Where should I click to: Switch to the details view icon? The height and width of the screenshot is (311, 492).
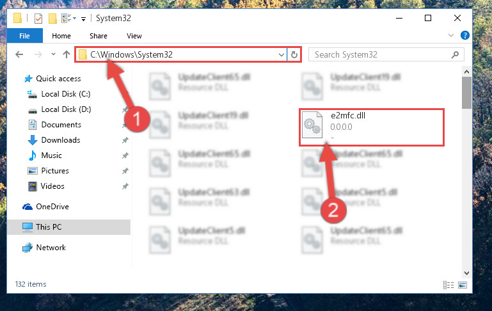pyautogui.click(x=448, y=285)
